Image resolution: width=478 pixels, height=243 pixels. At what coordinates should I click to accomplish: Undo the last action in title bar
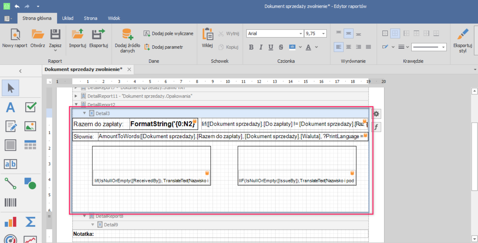click(x=17, y=6)
